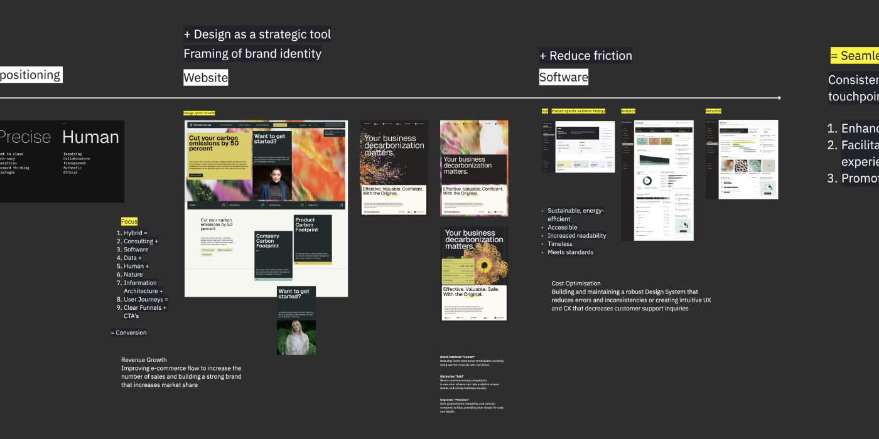Select the donut chart in the Analytics mockup
Image resolution: width=879 pixels, height=439 pixels.
coord(647,181)
